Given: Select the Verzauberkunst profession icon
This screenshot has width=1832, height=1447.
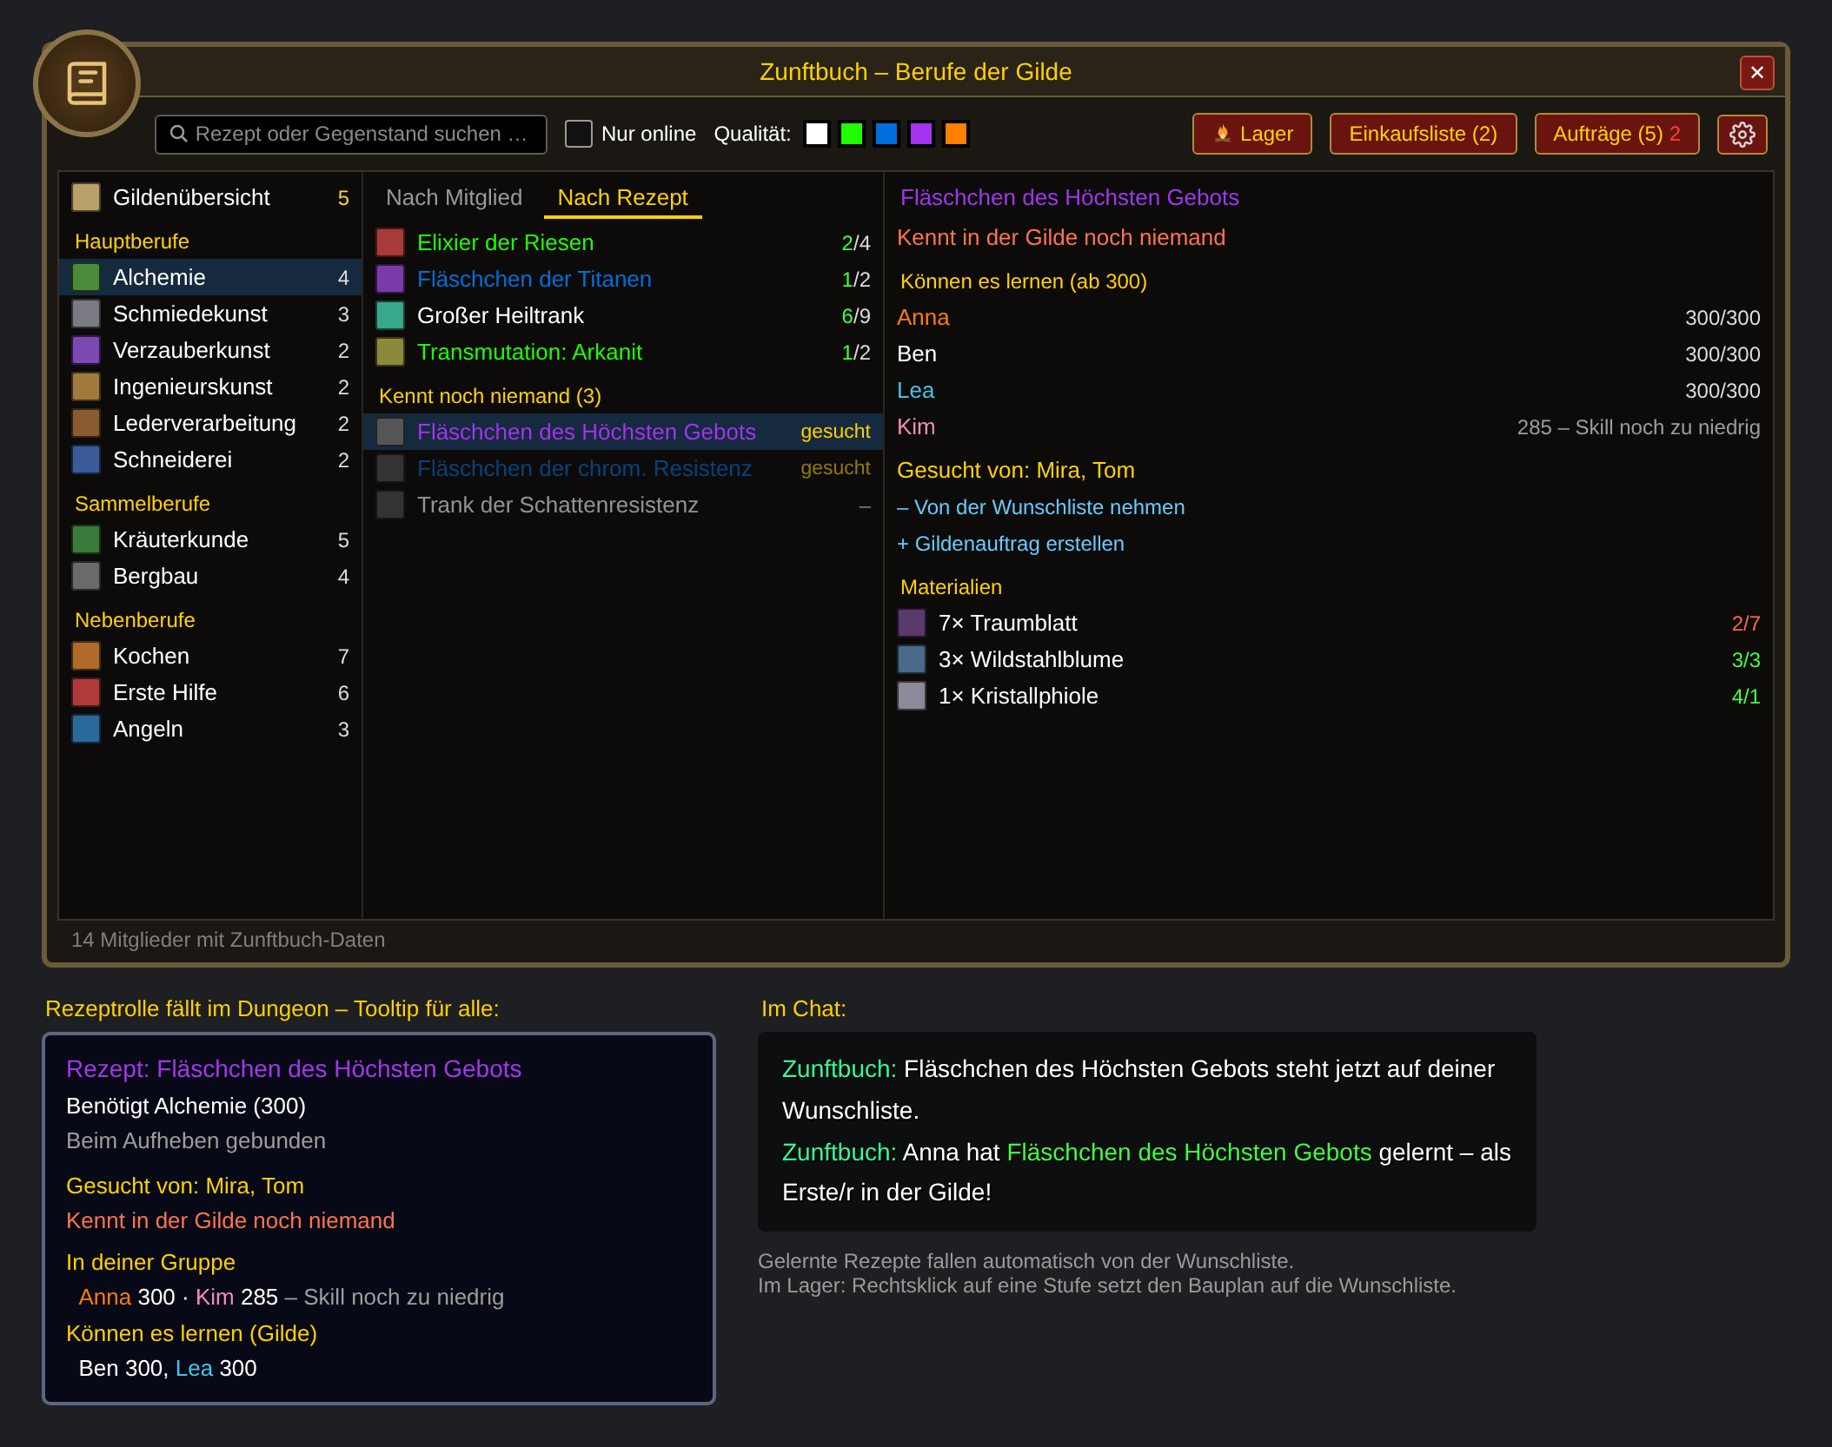Looking at the screenshot, I should (86, 350).
